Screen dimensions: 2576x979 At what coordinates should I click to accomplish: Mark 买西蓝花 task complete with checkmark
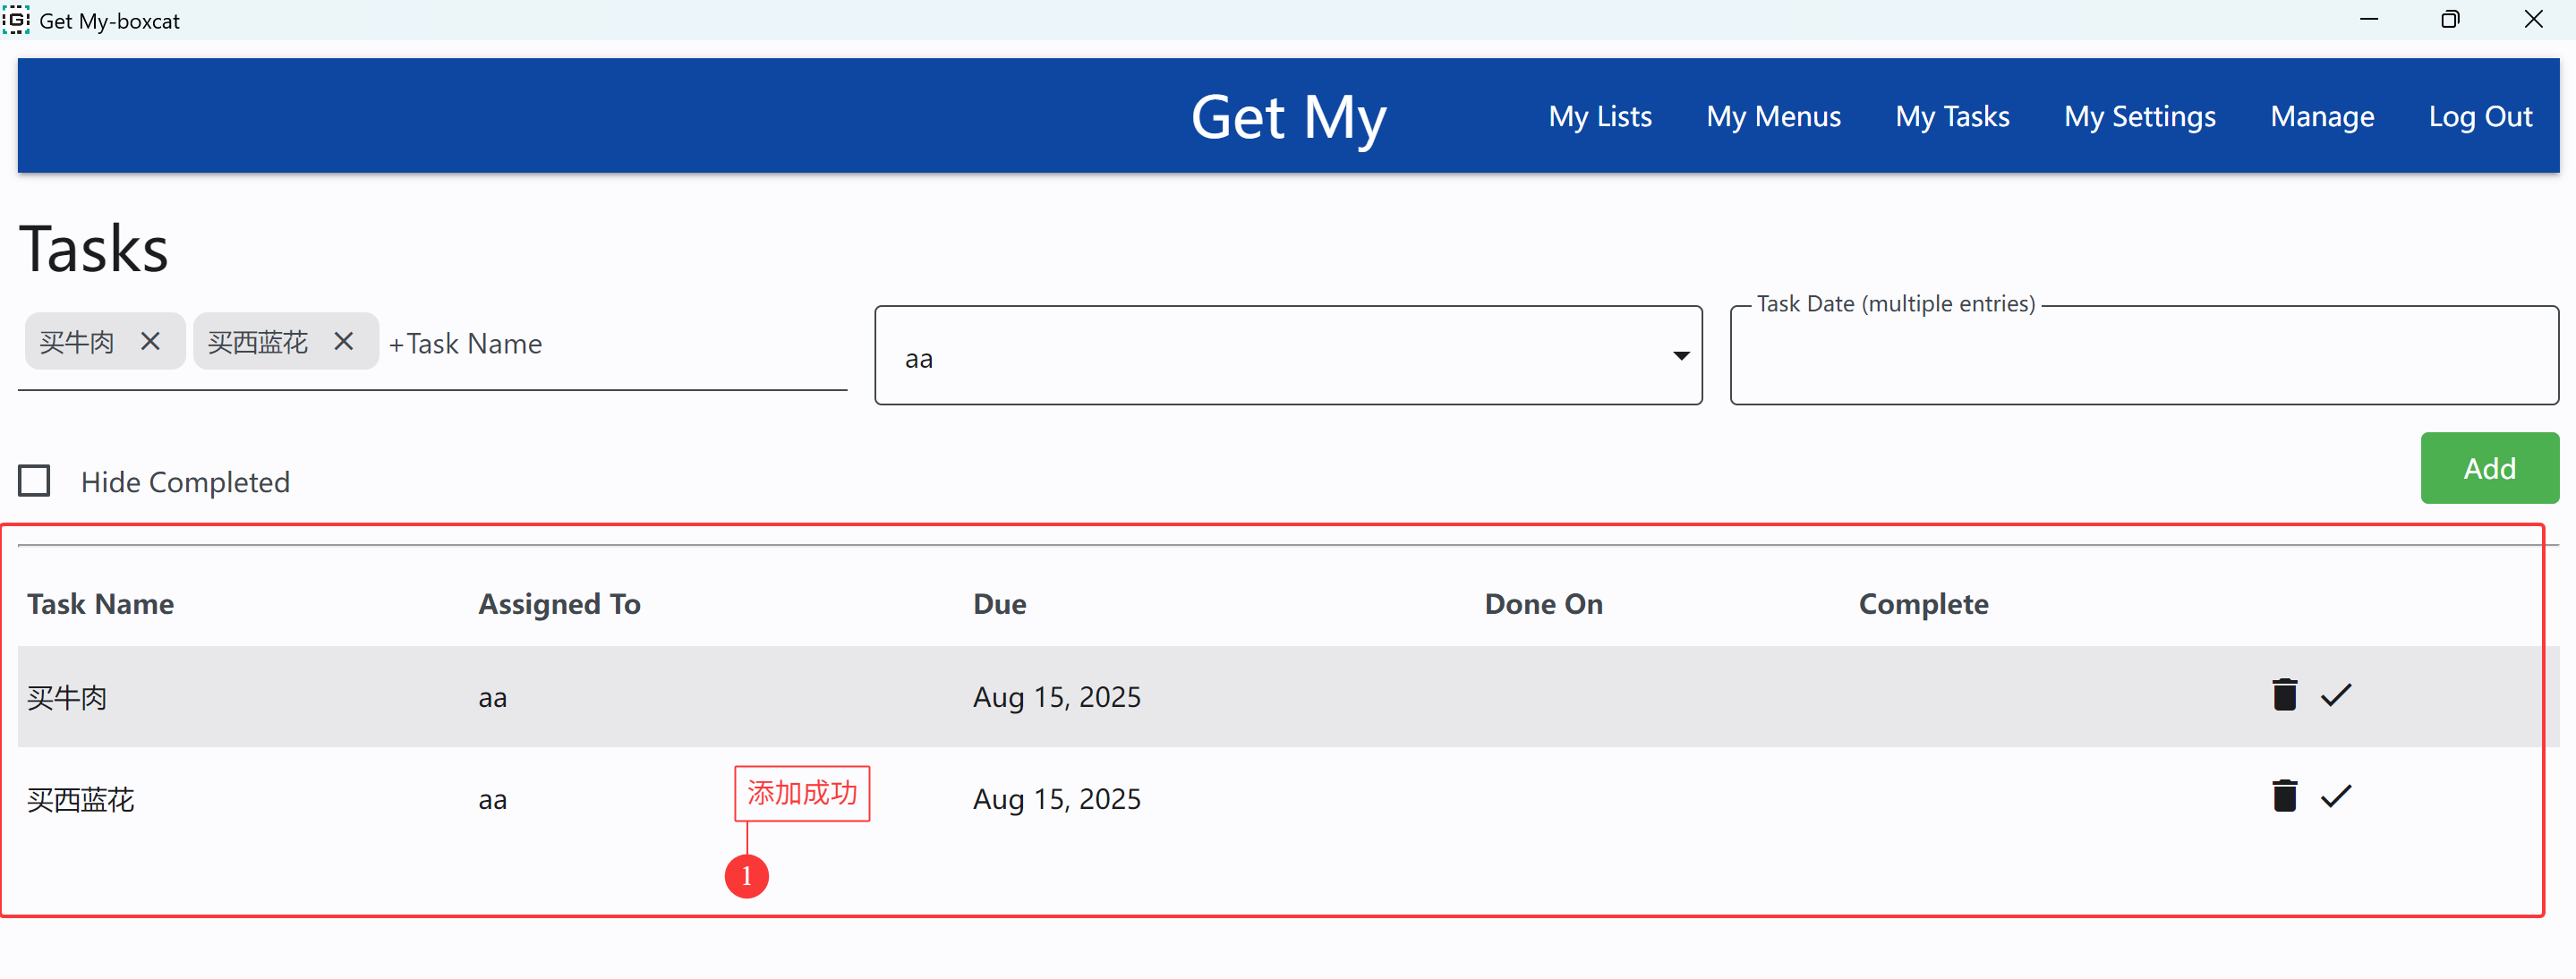2336,796
